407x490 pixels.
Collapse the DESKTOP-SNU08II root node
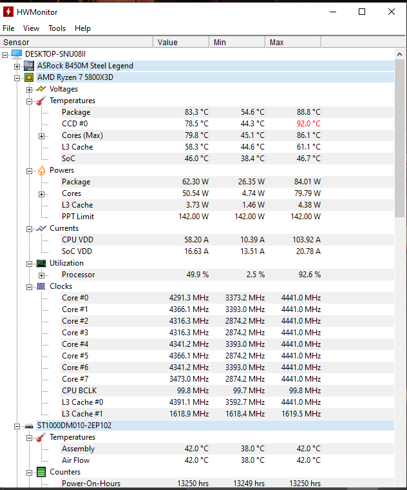5,55
